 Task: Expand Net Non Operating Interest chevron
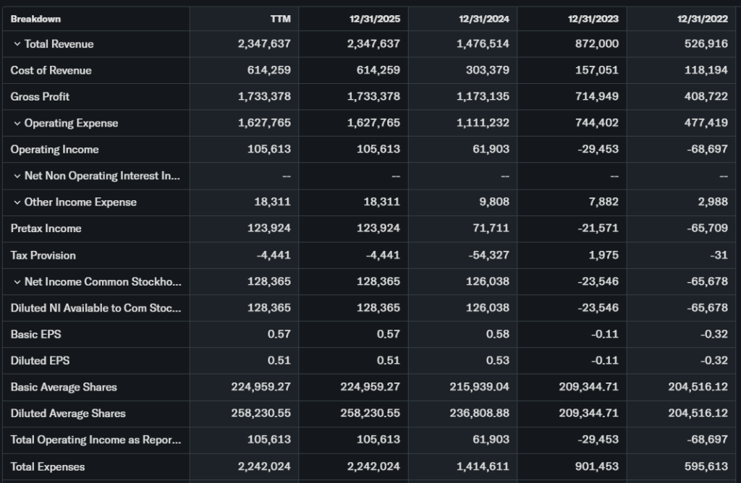coord(17,176)
